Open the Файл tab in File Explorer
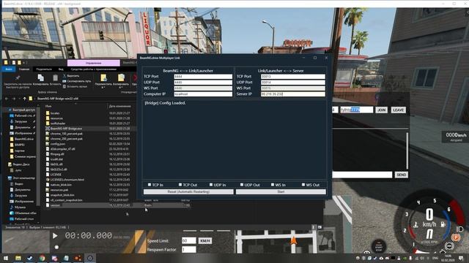This screenshot has width=469, height=263. (x=9, y=69)
